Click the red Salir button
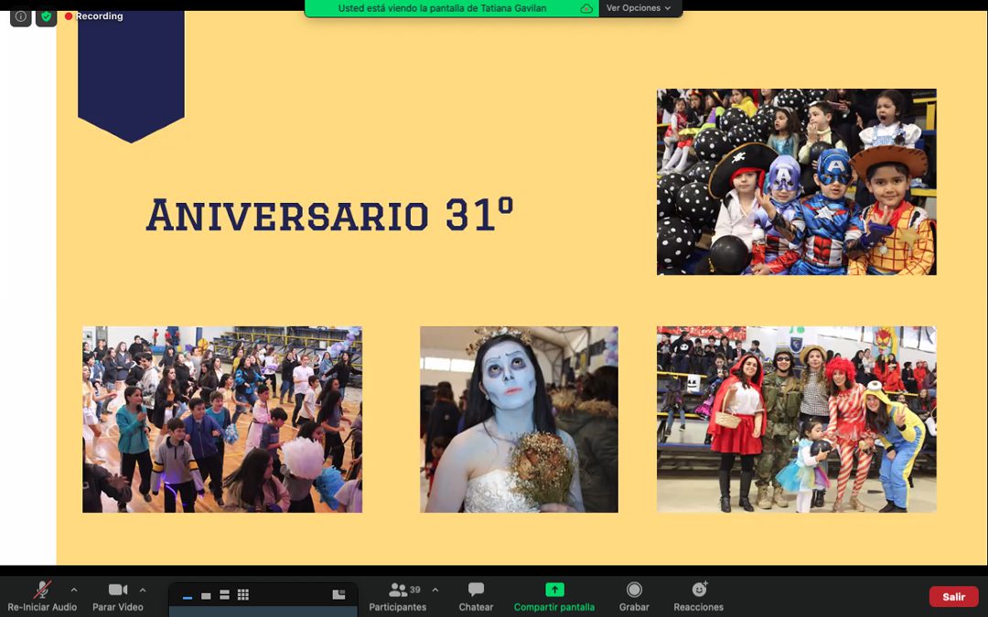This screenshot has width=988, height=617. pyautogui.click(x=953, y=597)
